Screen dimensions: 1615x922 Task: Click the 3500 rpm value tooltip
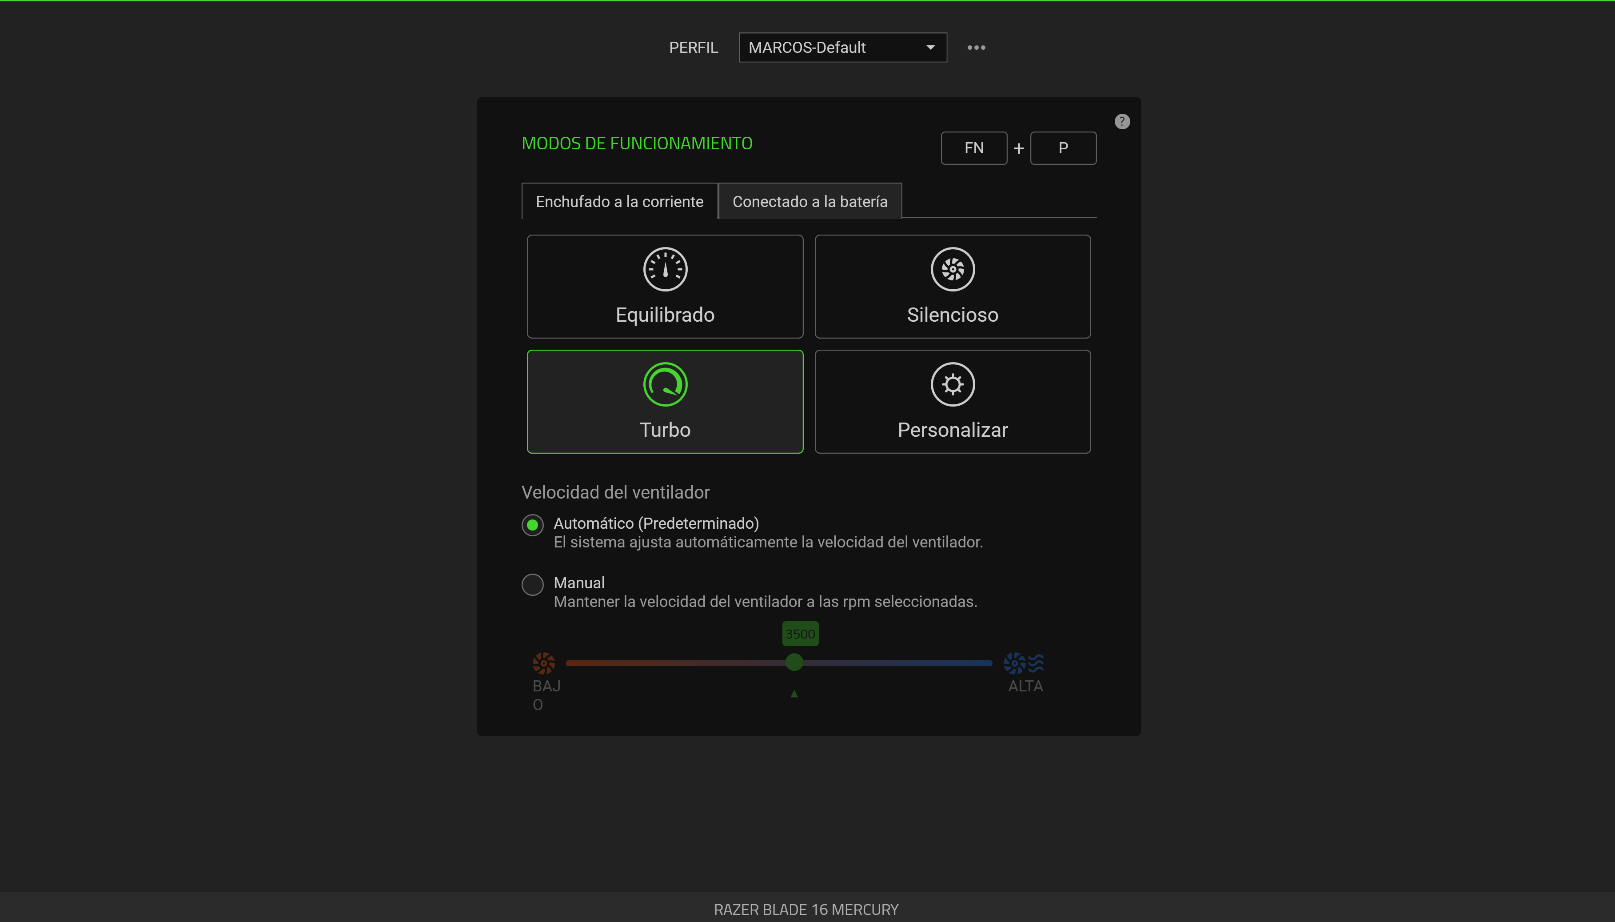[800, 634]
